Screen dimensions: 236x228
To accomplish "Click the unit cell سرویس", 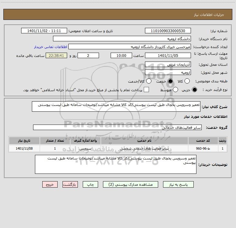I will click(85, 148).
